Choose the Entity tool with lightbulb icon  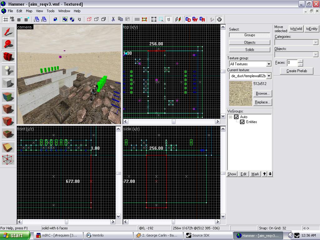8,71
